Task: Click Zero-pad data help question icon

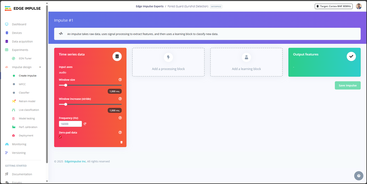Action: pyautogui.click(x=120, y=132)
